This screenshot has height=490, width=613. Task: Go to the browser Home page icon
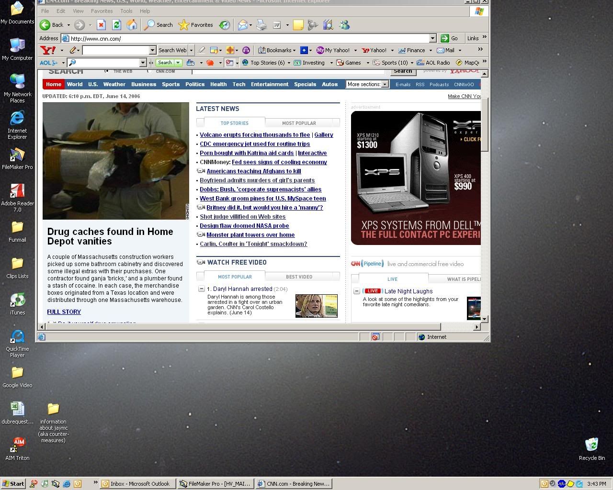[132, 25]
